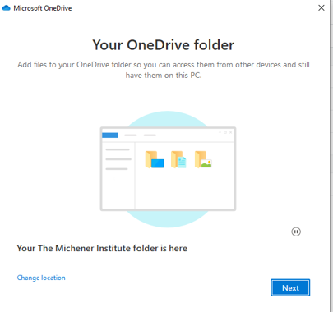
Task: Close the Microsoft OneDrive dialog
Action: click(x=321, y=8)
